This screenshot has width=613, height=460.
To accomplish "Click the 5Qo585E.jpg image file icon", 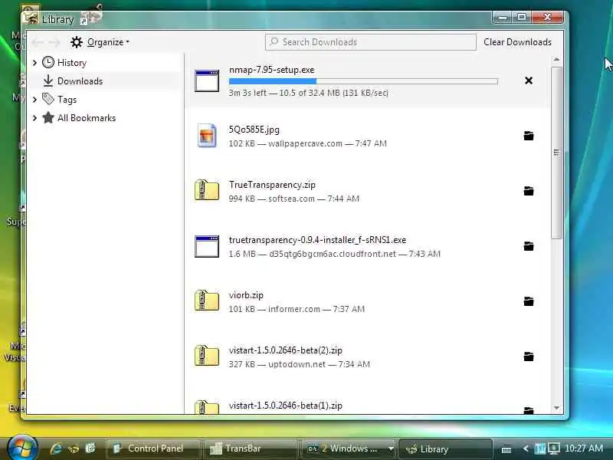I will point(207,136).
